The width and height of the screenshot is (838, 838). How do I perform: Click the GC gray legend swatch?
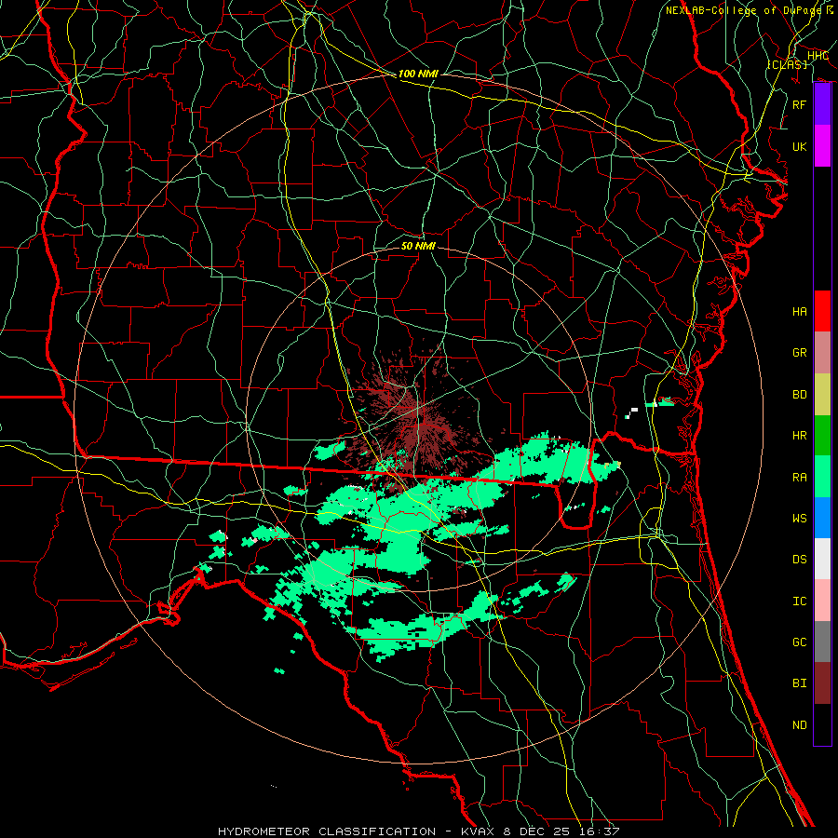822,642
